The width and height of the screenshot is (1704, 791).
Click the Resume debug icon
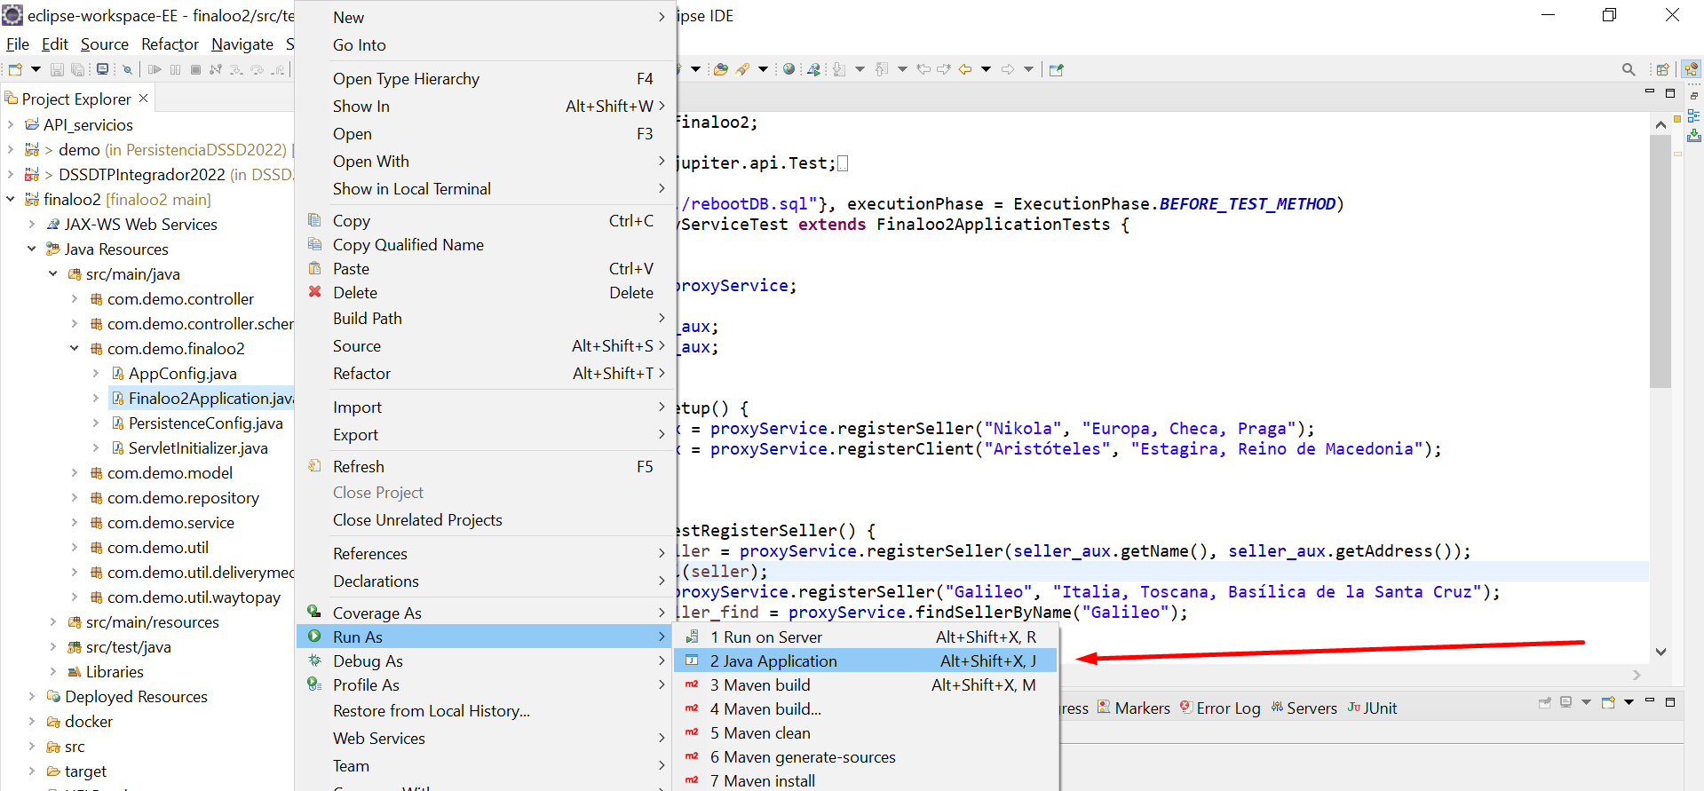point(155,69)
